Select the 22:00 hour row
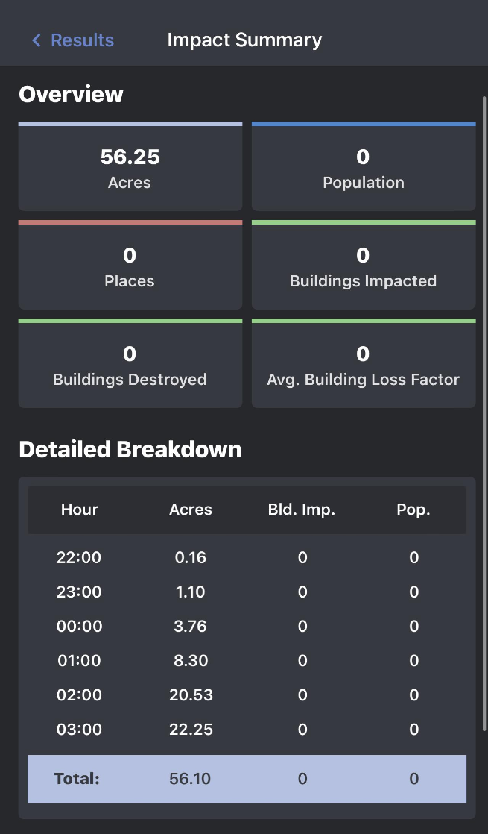This screenshot has width=488, height=834. click(x=247, y=558)
